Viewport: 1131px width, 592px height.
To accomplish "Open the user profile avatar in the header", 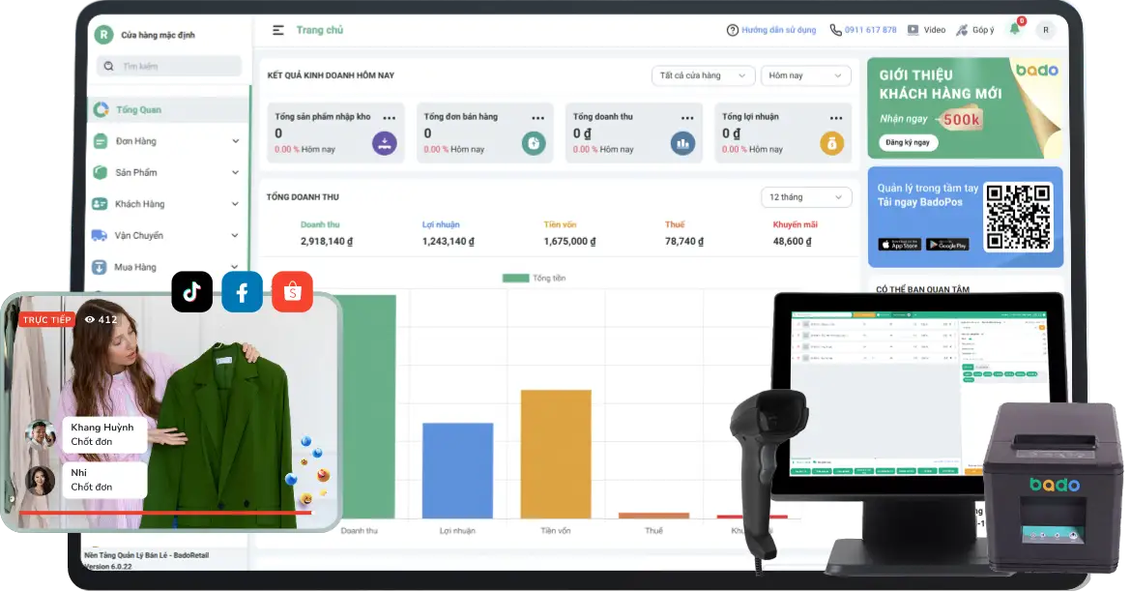I will click(x=1046, y=30).
